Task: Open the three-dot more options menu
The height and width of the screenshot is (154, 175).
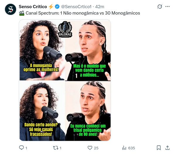Action: tap(167, 7)
